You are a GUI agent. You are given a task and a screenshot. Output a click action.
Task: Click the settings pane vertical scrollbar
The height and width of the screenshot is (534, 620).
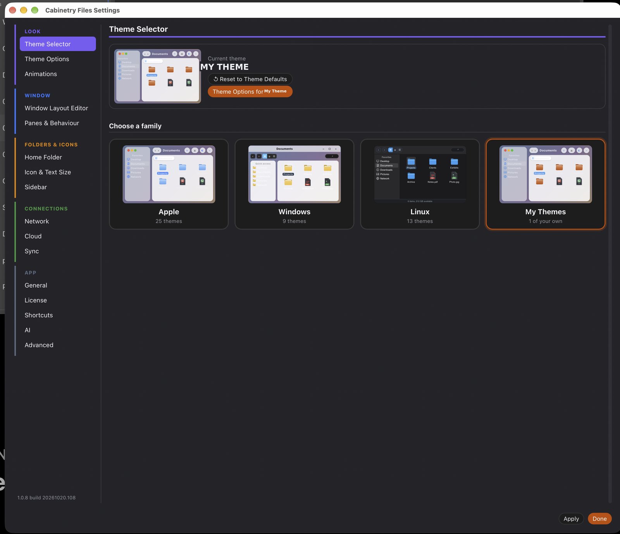click(x=610, y=263)
